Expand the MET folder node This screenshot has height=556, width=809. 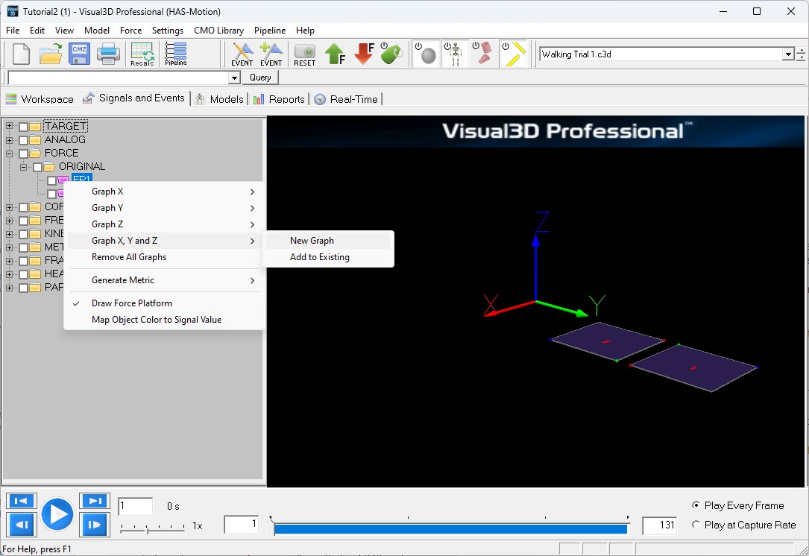(9, 247)
